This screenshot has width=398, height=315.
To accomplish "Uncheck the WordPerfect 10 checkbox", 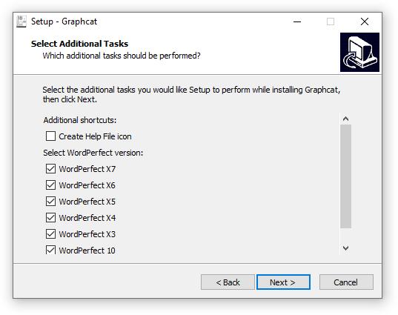I will [50, 250].
